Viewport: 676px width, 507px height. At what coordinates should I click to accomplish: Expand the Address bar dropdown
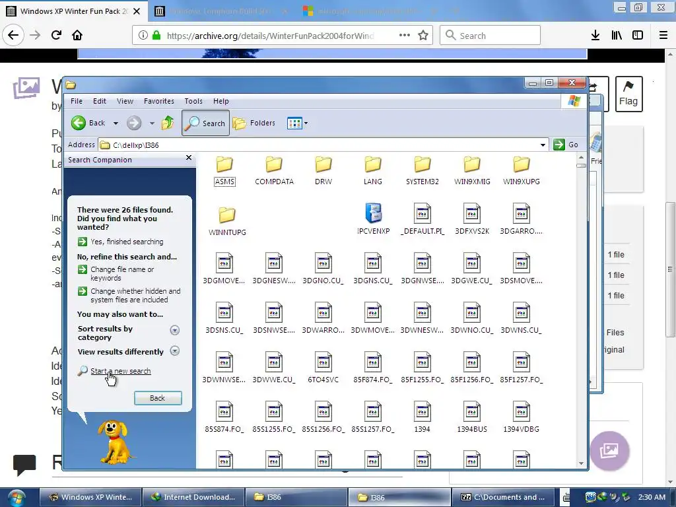tap(543, 145)
